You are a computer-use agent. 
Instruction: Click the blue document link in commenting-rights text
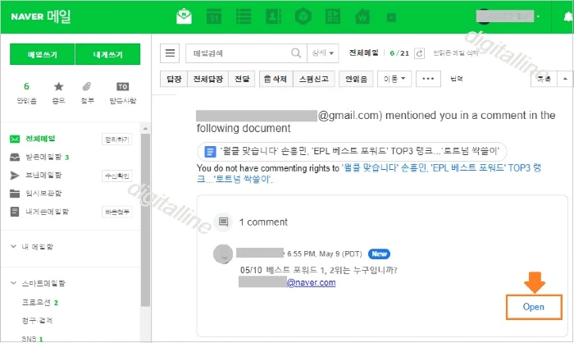click(369, 173)
